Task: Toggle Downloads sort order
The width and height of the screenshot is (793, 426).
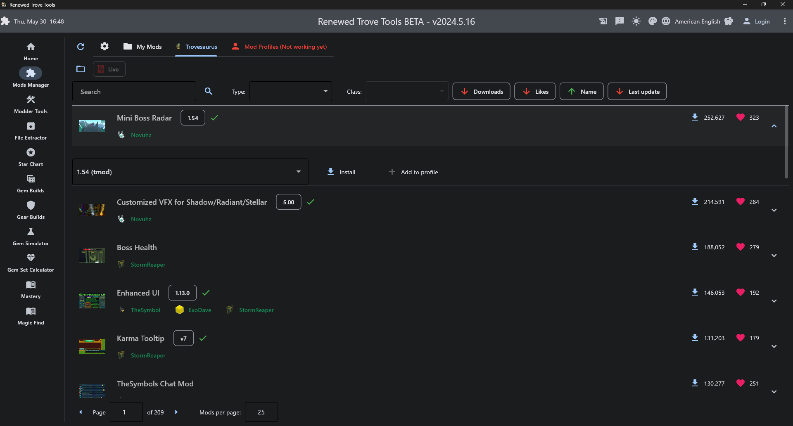Action: click(481, 91)
